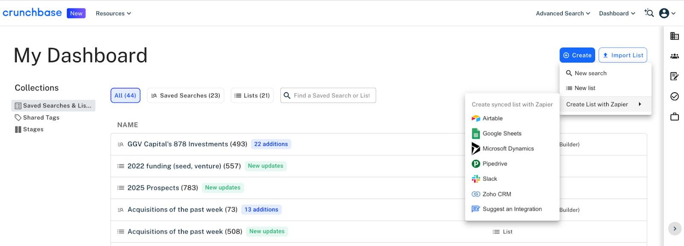The height and width of the screenshot is (246, 684).
Task: Select the Lists (21) tab
Action: tap(252, 96)
